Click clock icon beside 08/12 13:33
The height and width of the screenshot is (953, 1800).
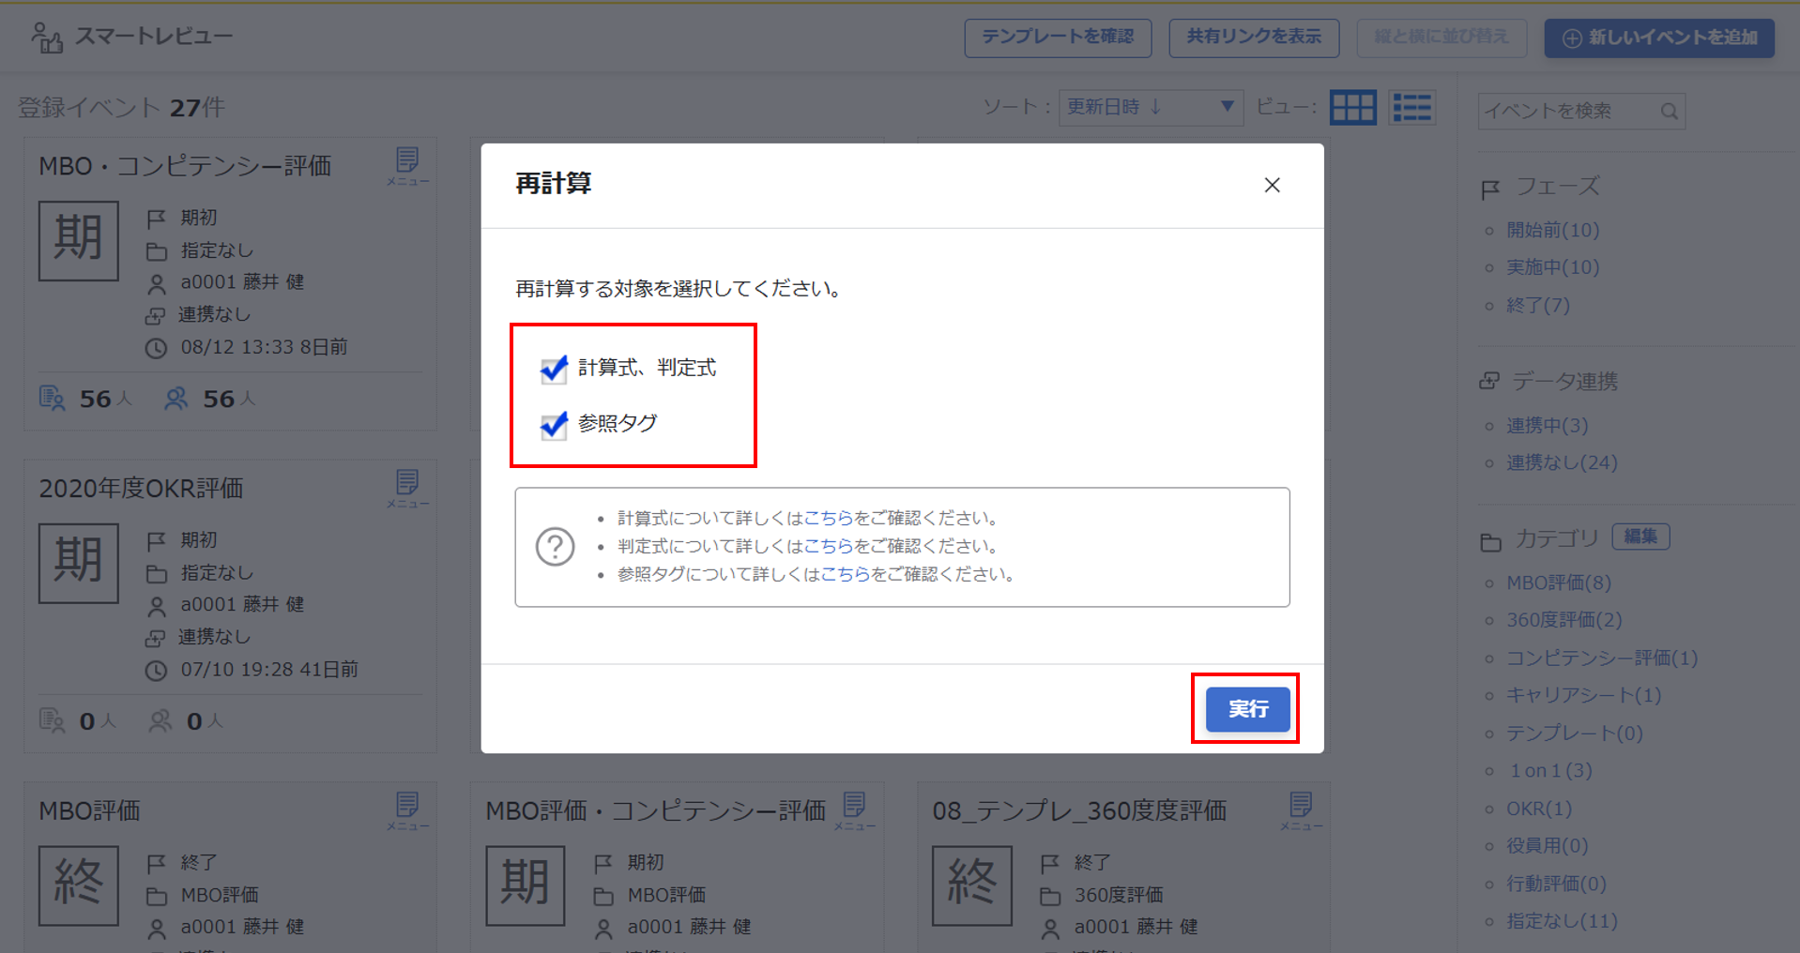coord(156,349)
